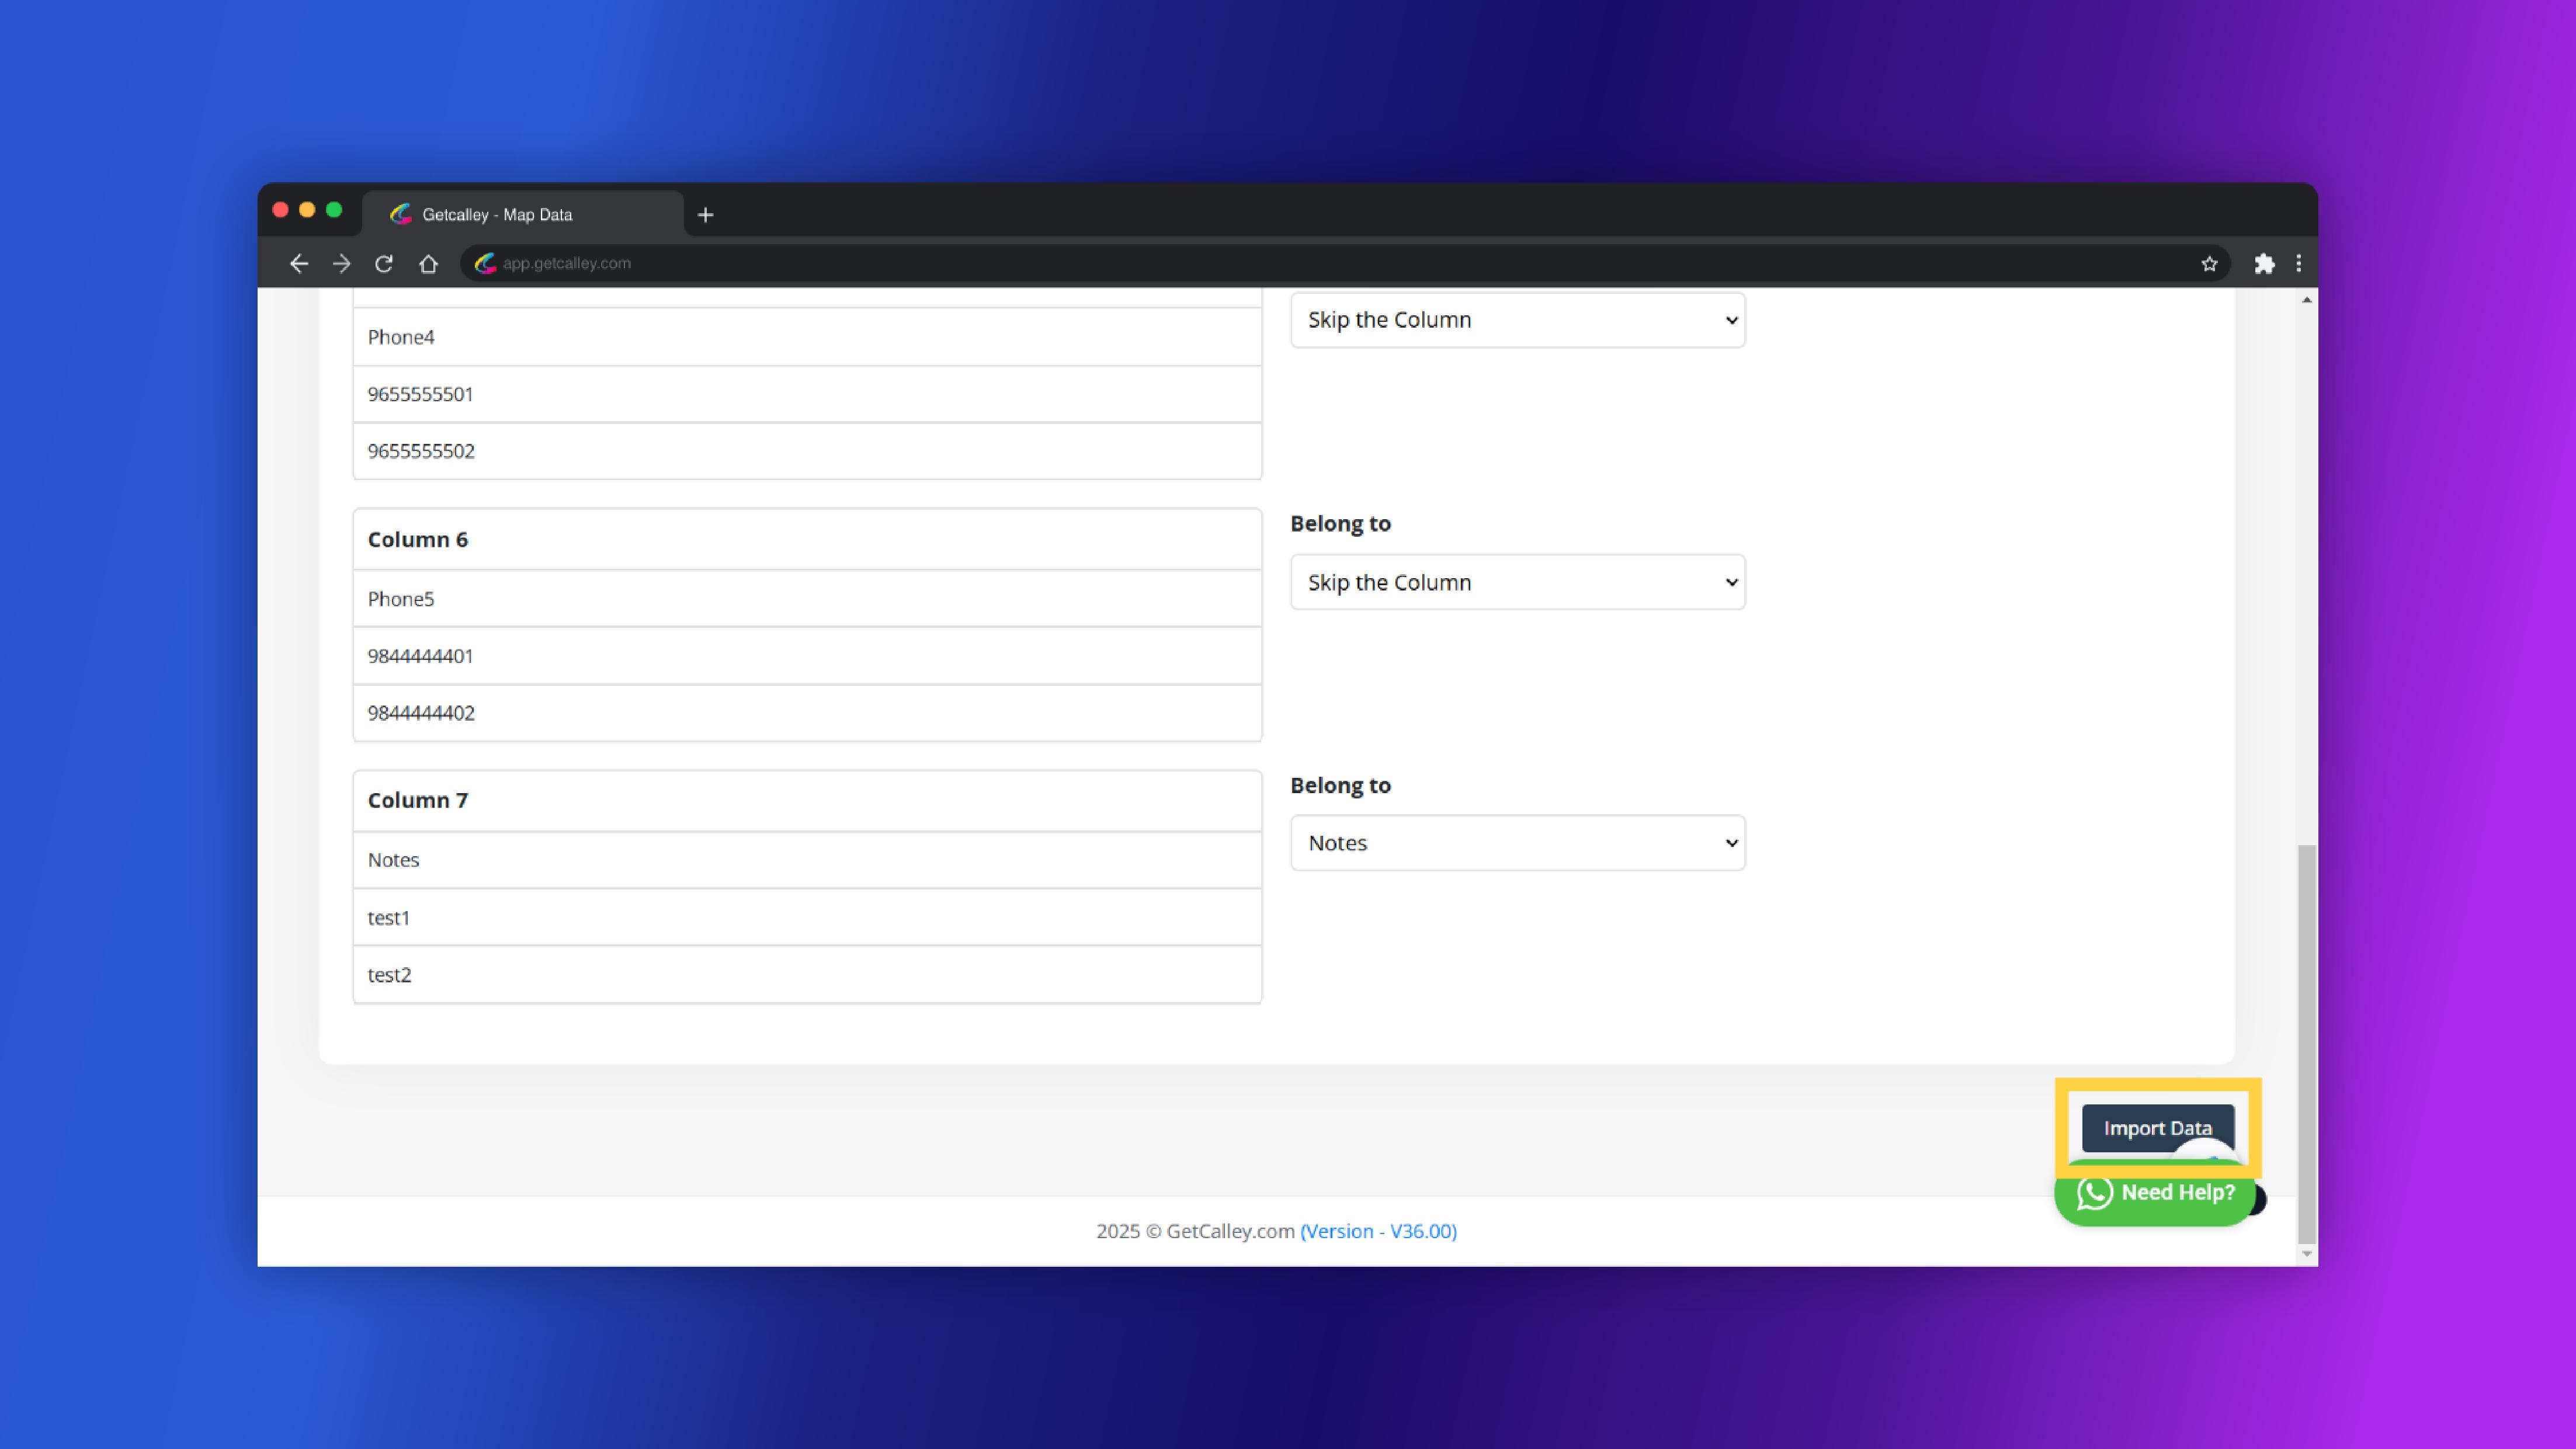Select the 9844444402 cell

pos(807,713)
